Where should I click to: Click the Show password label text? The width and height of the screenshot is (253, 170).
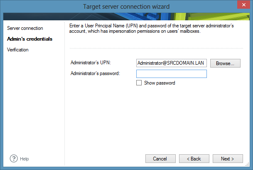(x=160, y=83)
